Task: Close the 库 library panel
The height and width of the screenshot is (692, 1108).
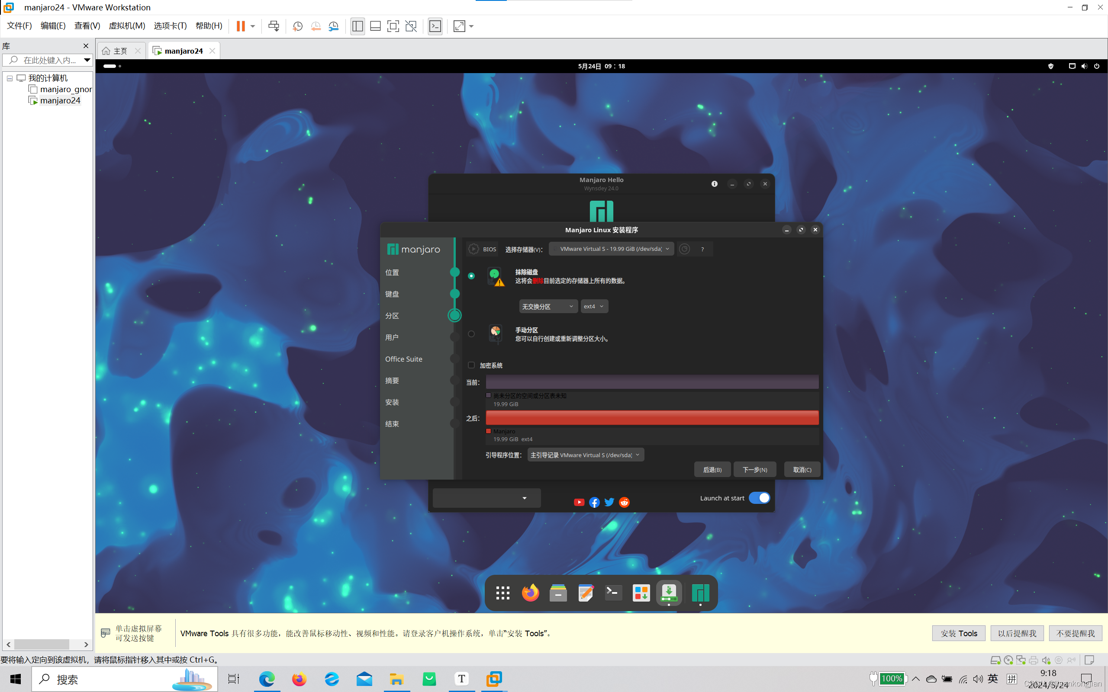Action: [86, 46]
